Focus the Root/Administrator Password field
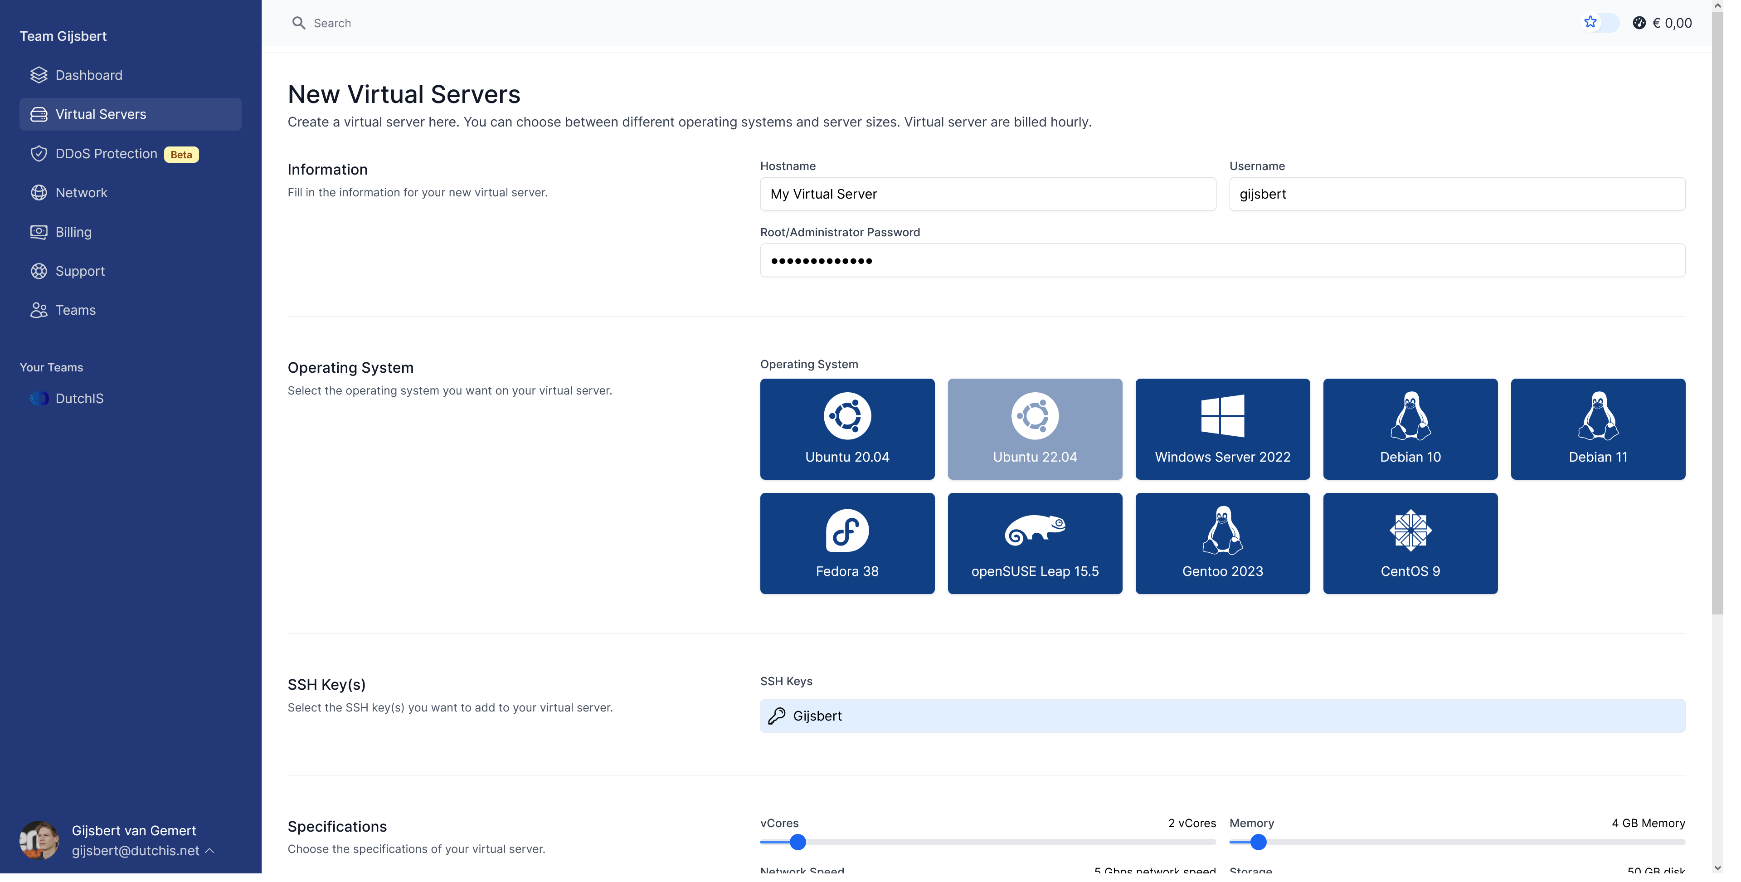The image size is (1741, 882). [x=1235, y=263]
